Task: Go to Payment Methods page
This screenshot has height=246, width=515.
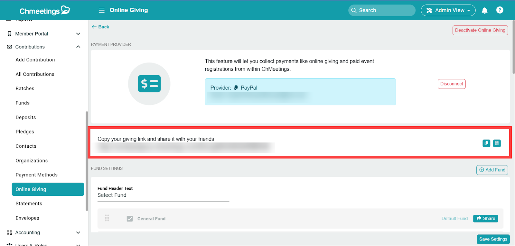Action: click(x=37, y=175)
